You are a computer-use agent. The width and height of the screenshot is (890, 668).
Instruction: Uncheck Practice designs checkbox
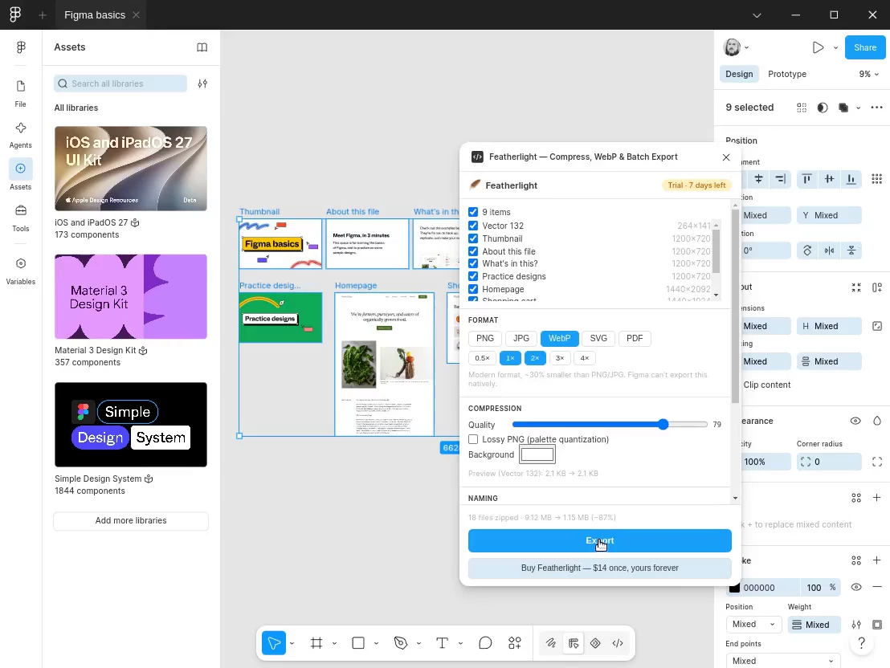coord(473,276)
